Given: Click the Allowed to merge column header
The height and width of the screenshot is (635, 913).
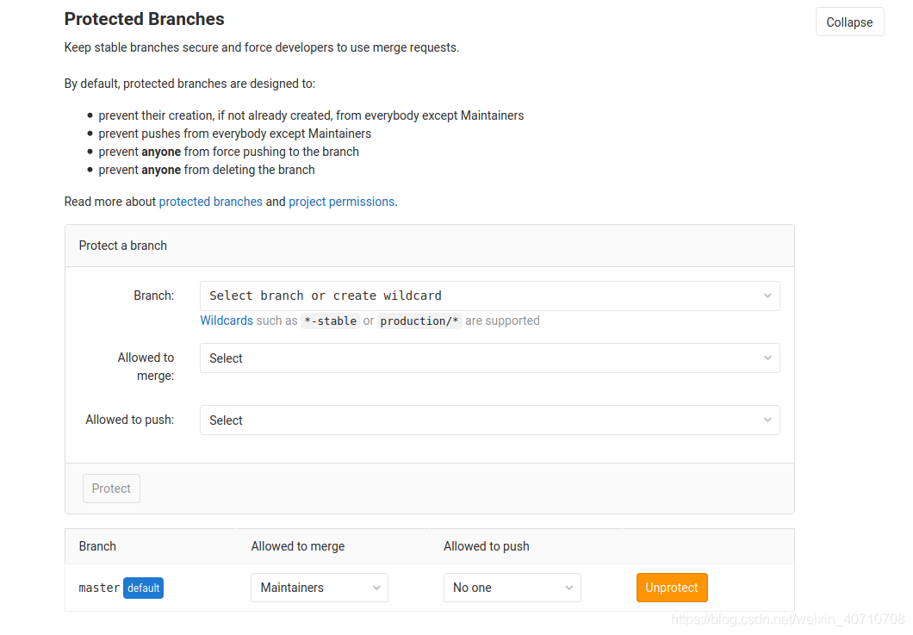Looking at the screenshot, I should click(297, 546).
